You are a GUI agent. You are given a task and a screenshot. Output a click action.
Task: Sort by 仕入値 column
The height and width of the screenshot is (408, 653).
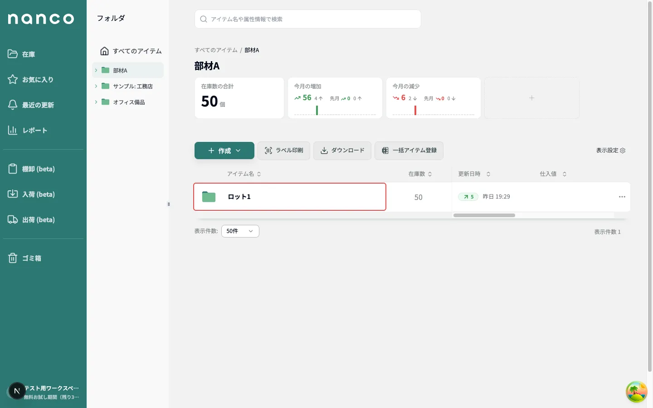(x=553, y=174)
